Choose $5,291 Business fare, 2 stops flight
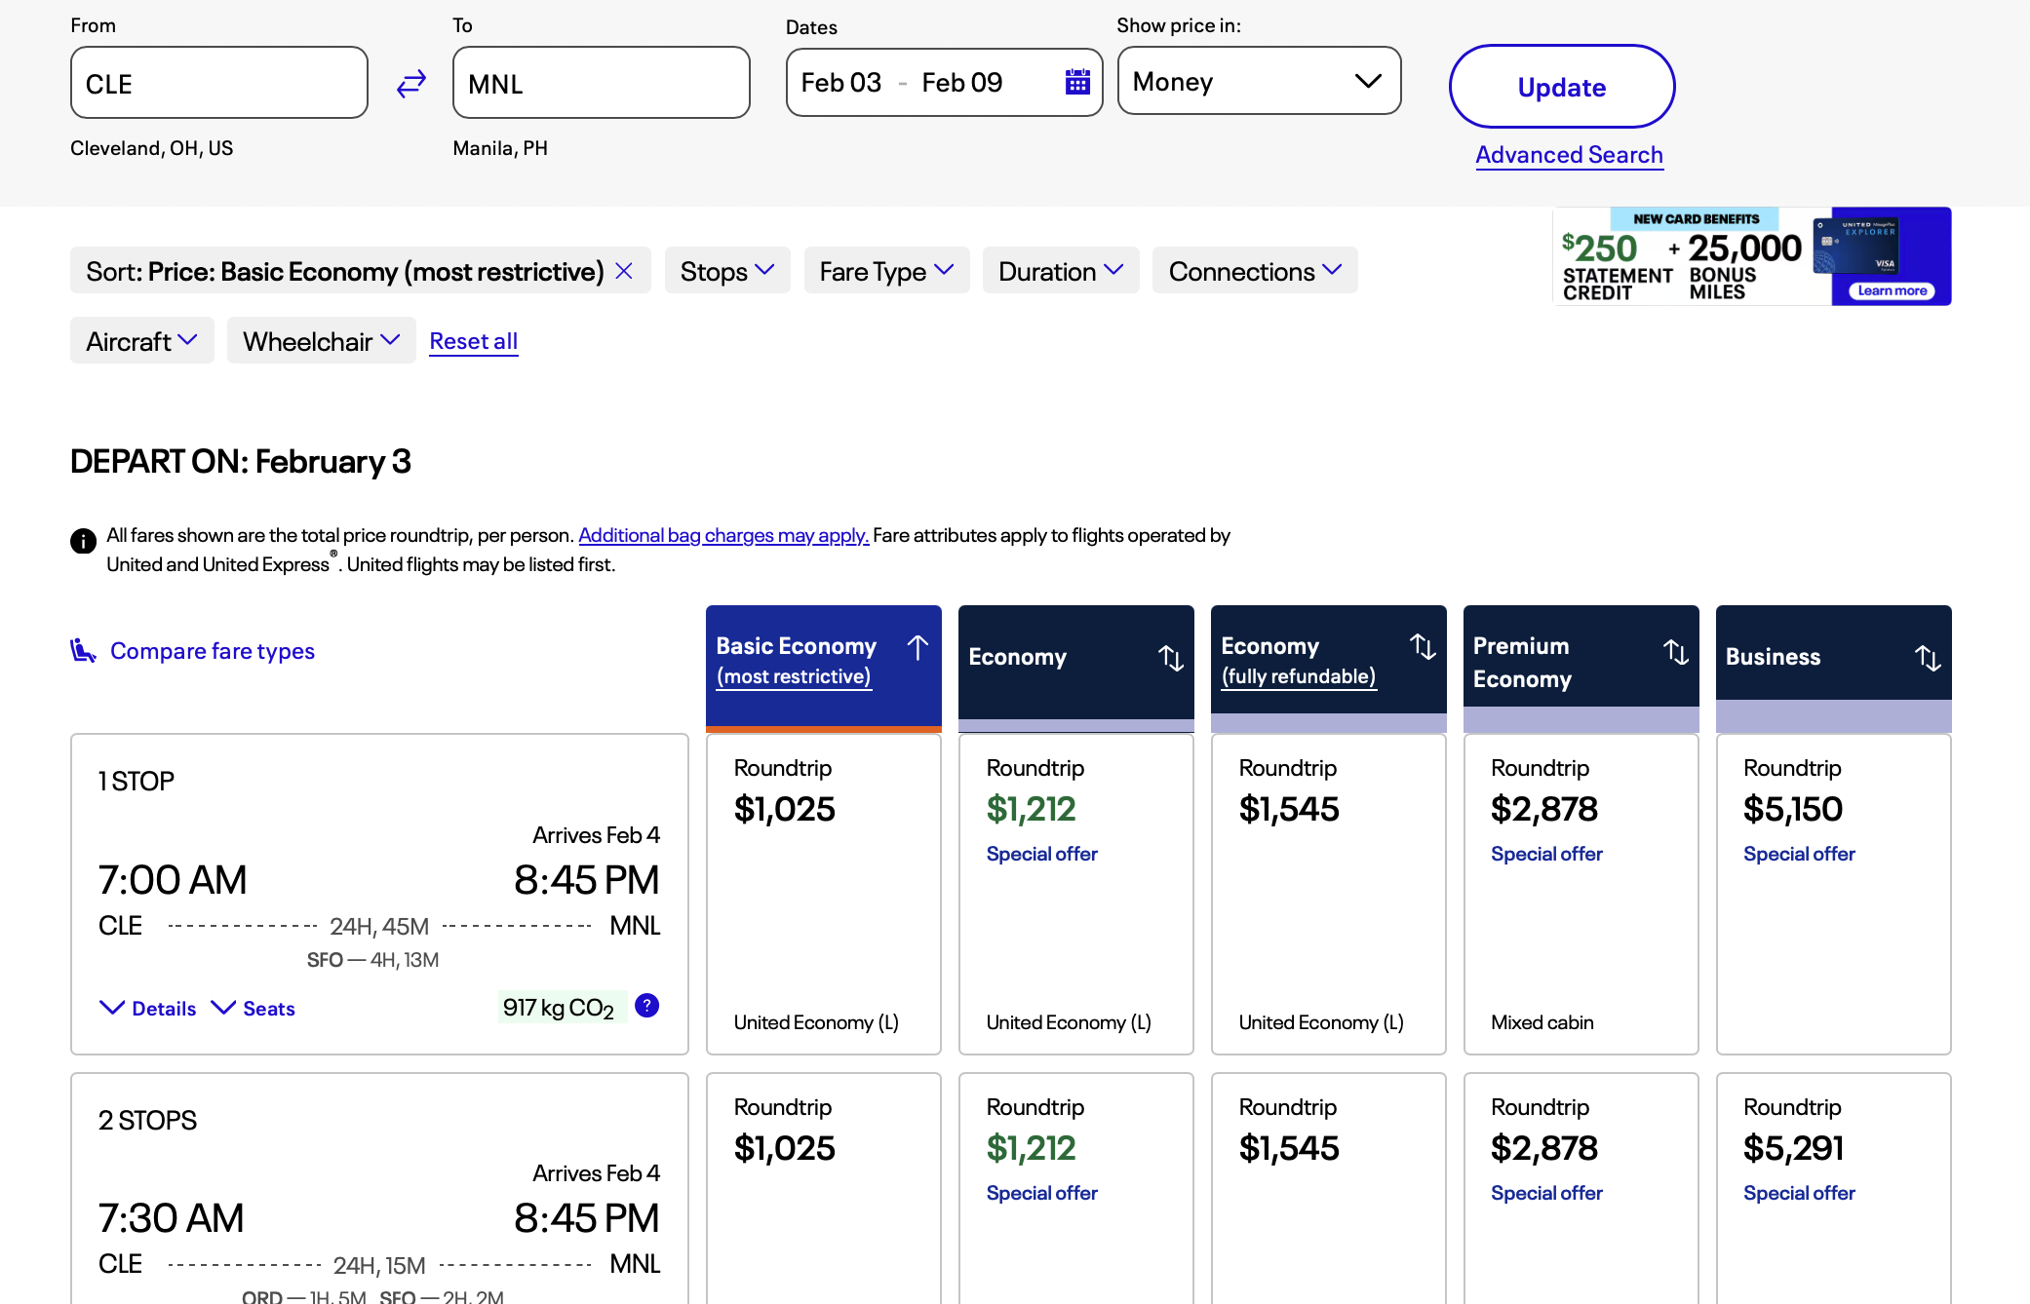The width and height of the screenshot is (2030, 1304). [x=1833, y=1188]
